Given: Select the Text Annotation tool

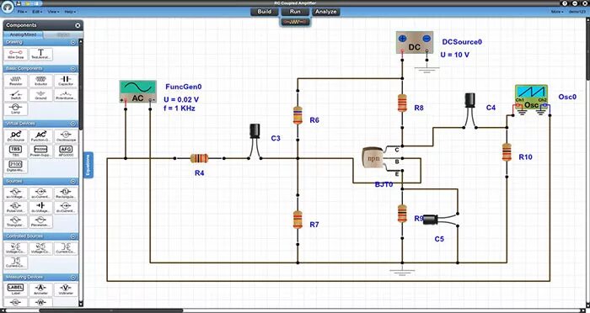Looking at the screenshot, I should (x=41, y=54).
